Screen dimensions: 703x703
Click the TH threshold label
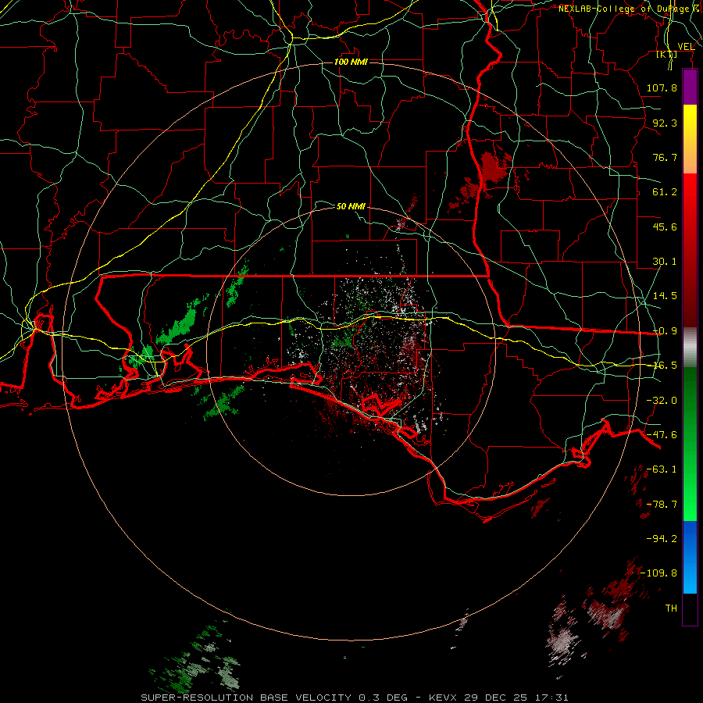click(x=671, y=608)
